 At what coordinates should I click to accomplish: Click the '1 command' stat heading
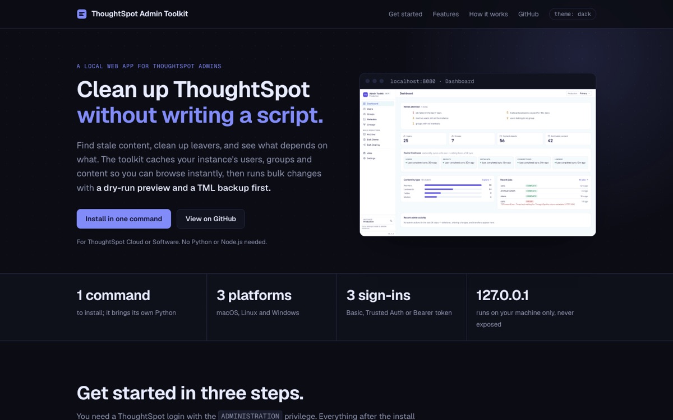point(113,295)
